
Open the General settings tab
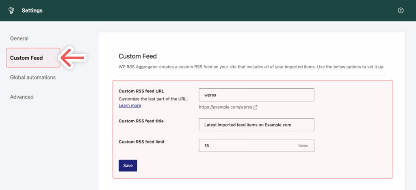(19, 38)
